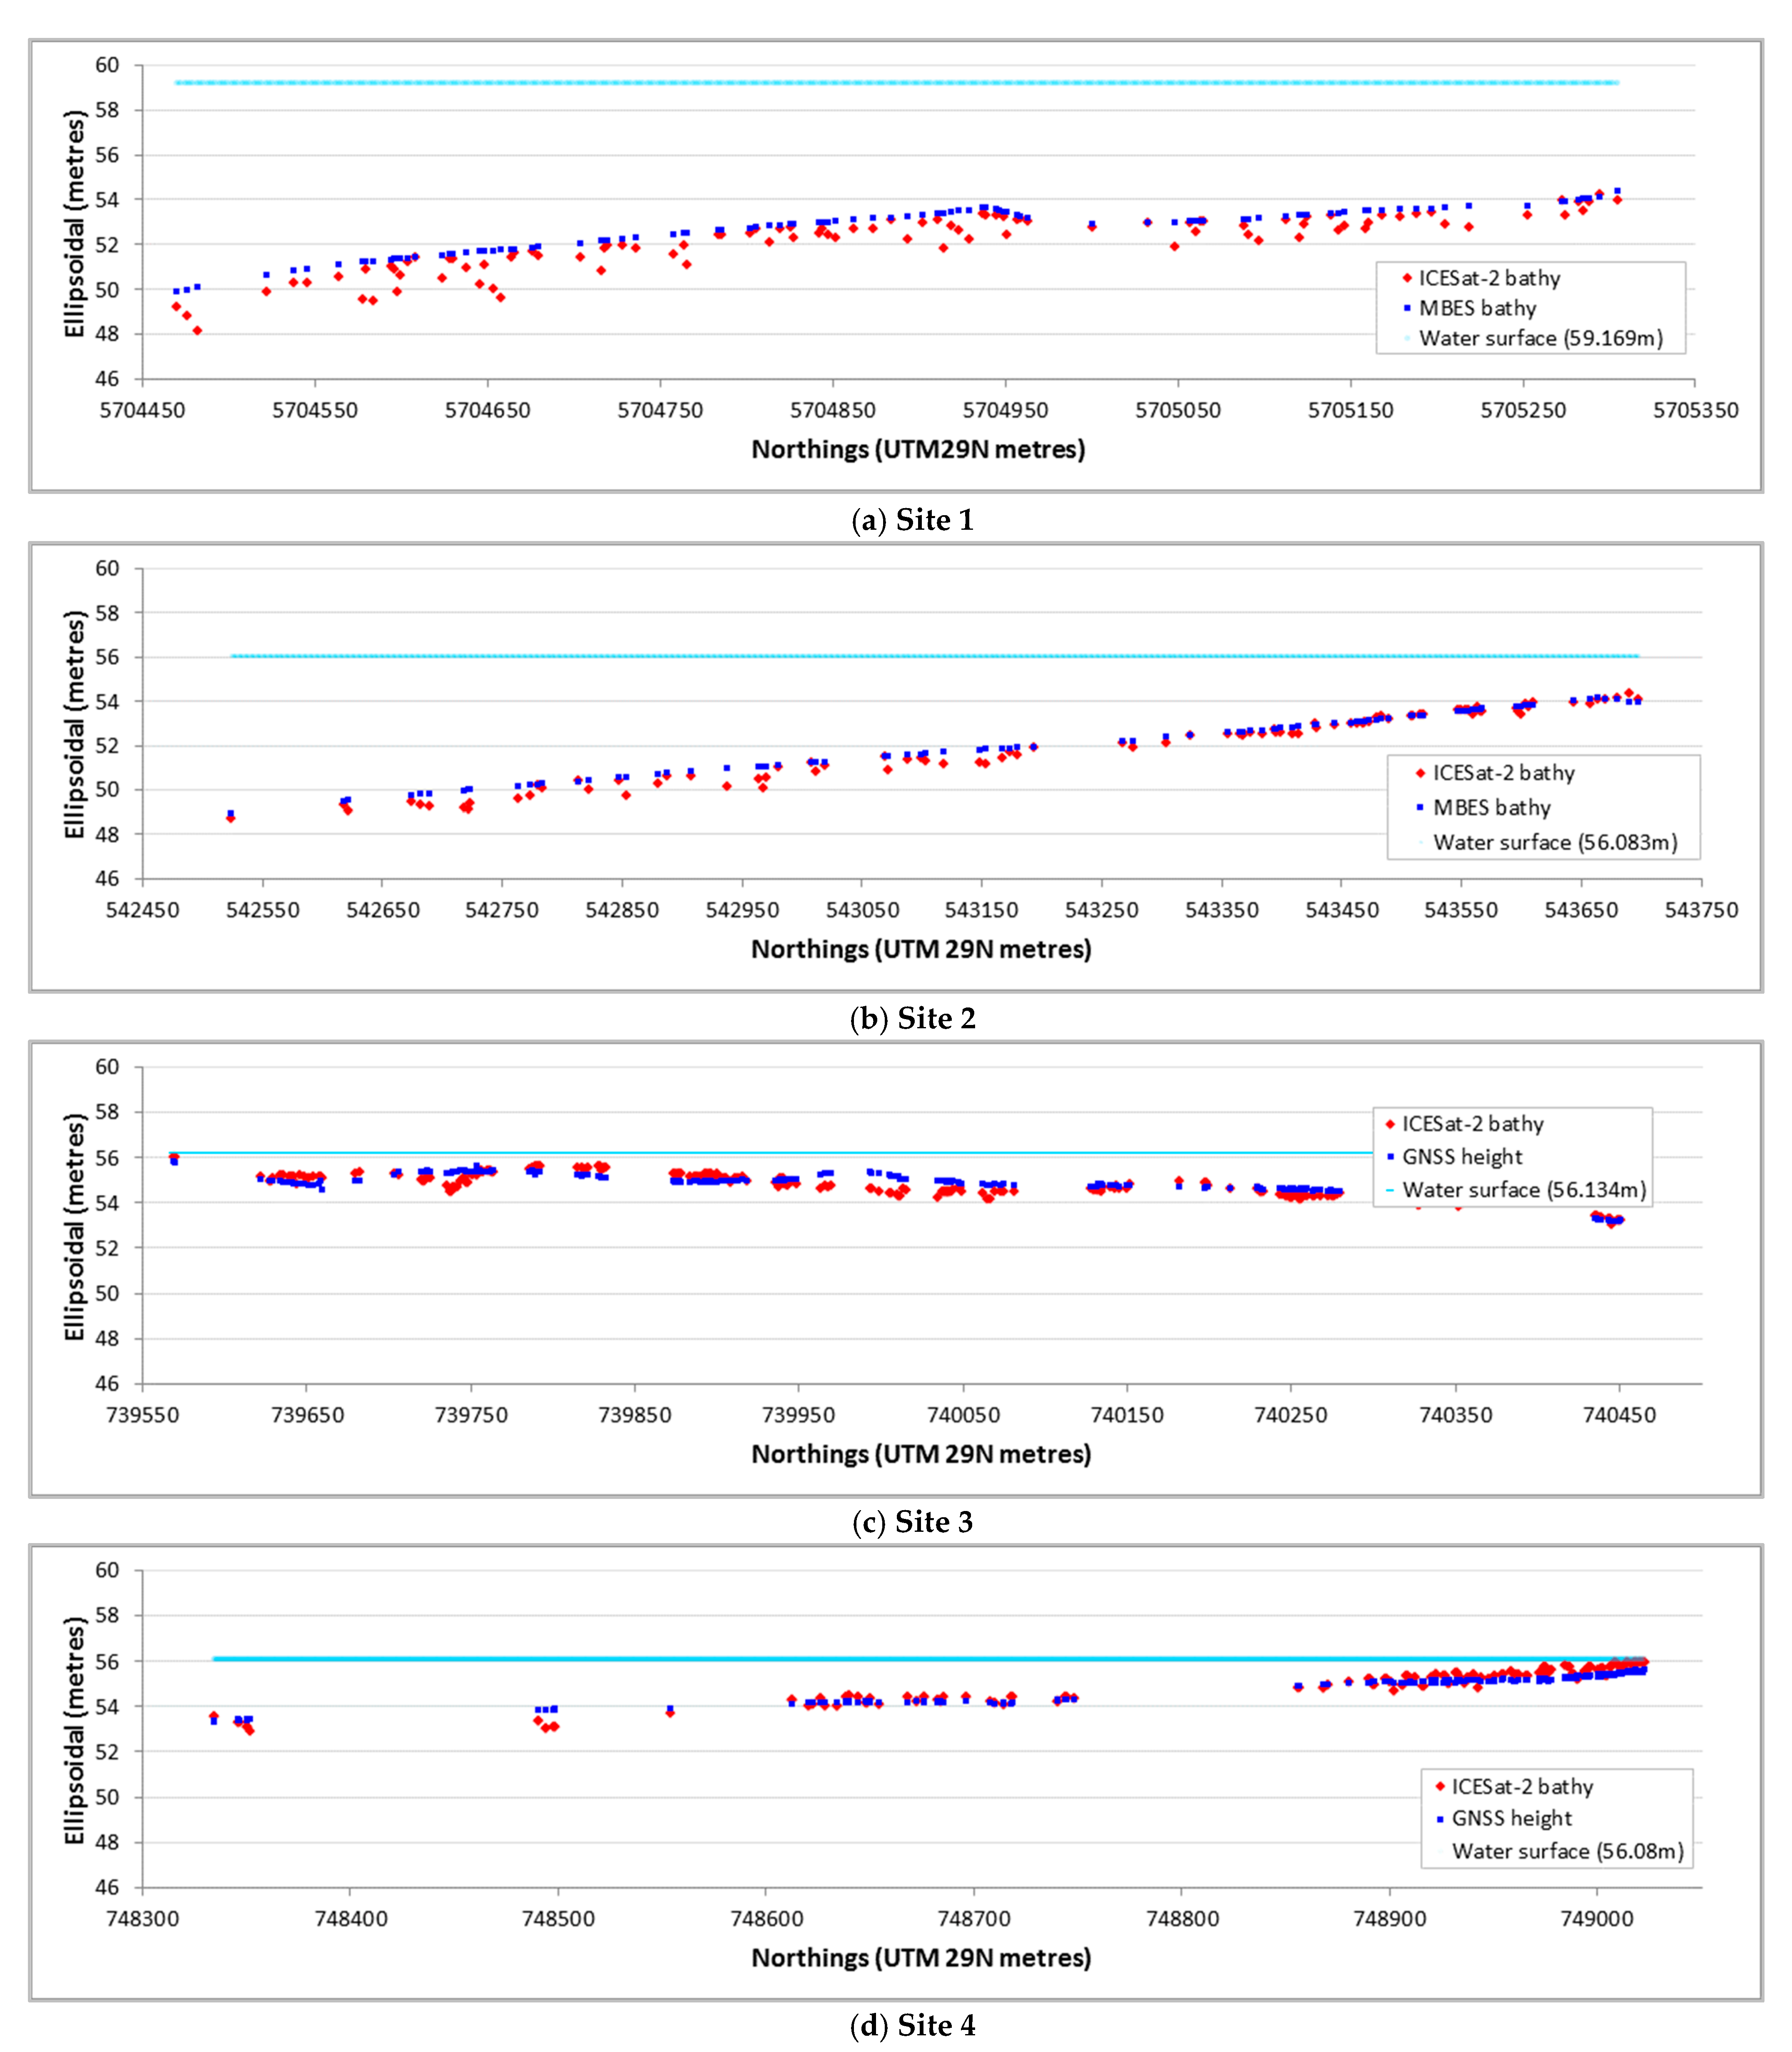Click the MBES bathy legend marker in Site 2
Viewport: 1792px width, 2052px height.
click(1420, 808)
